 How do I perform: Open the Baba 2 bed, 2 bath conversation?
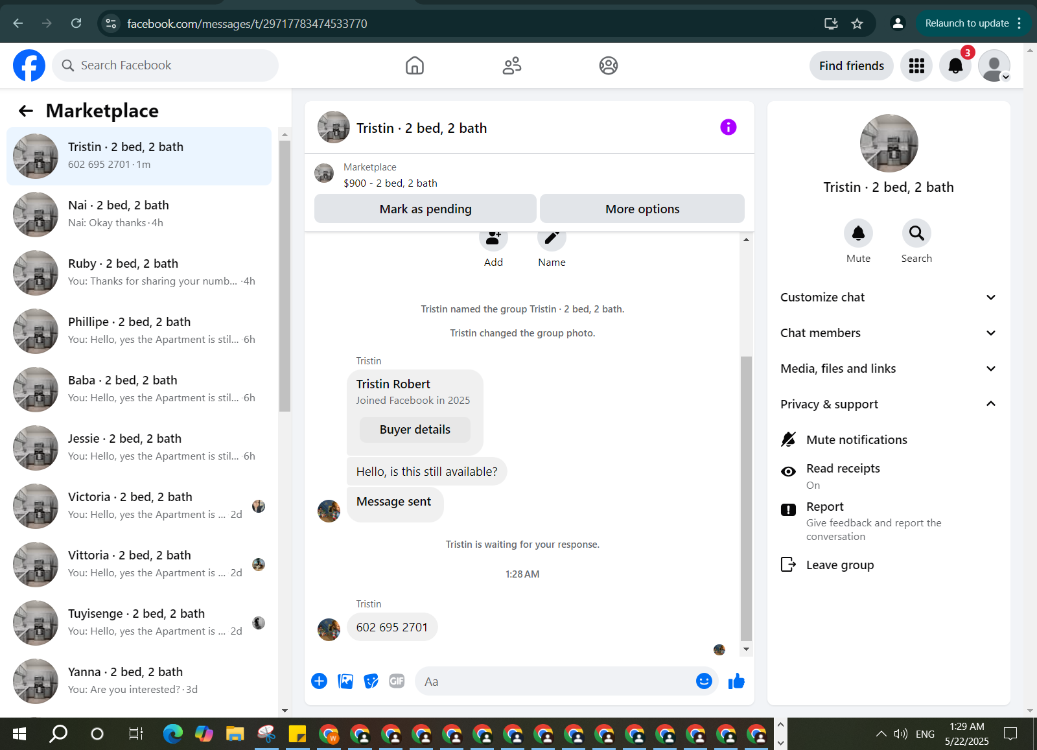click(139, 390)
